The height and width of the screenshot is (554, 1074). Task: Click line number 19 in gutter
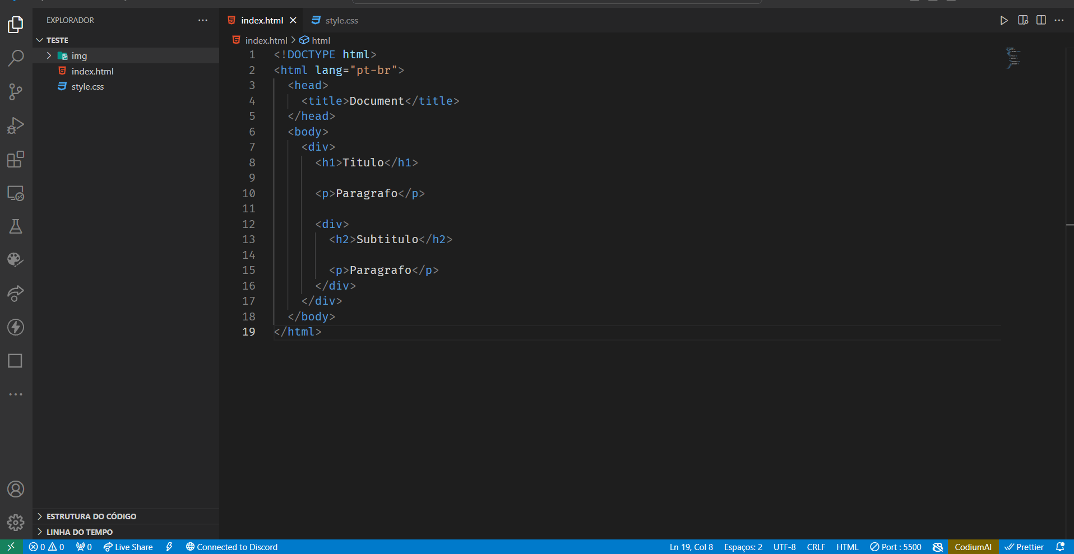coord(249,332)
